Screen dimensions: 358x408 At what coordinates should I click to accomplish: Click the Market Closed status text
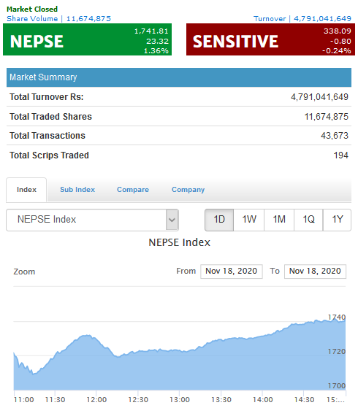coord(32,9)
